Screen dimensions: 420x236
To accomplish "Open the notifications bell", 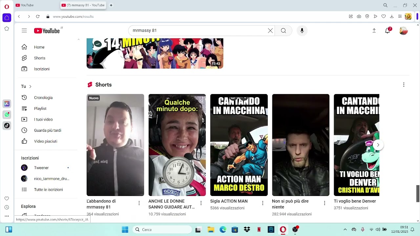I will [x=388, y=30].
